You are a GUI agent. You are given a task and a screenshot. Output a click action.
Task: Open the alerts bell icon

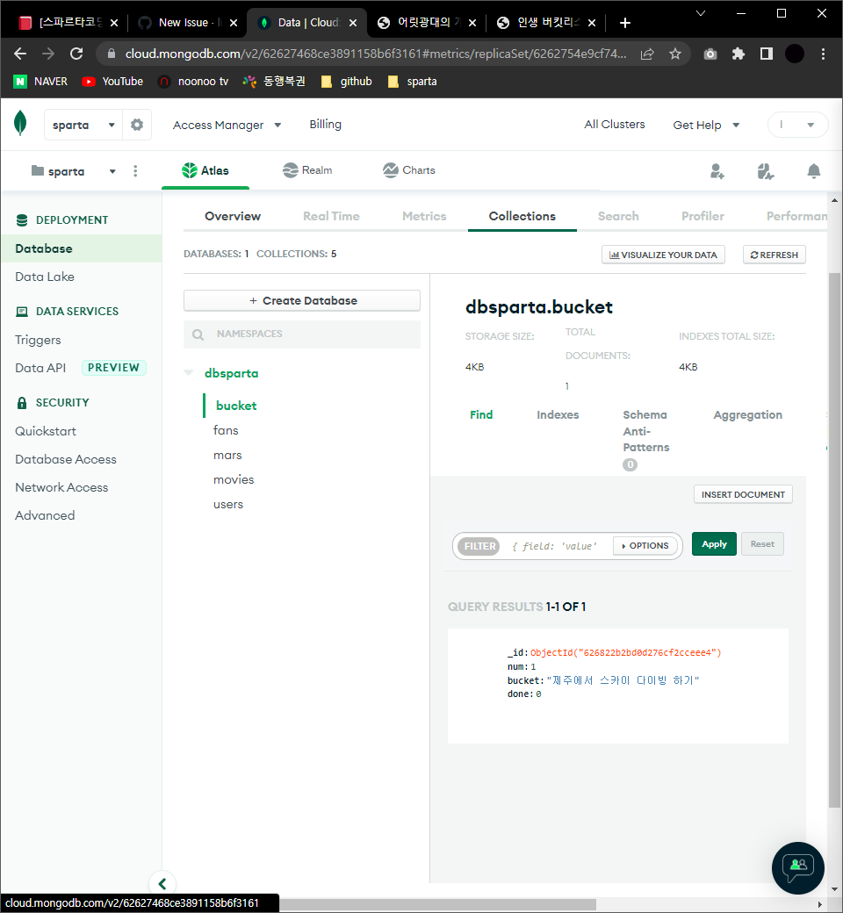814,170
